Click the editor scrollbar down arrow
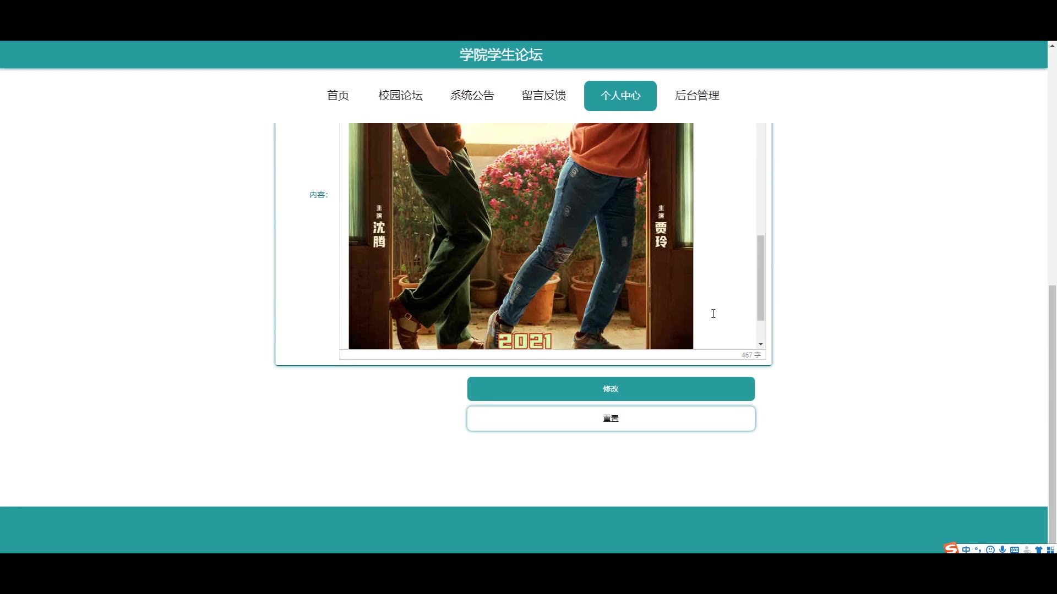This screenshot has height=594, width=1057. 761,344
